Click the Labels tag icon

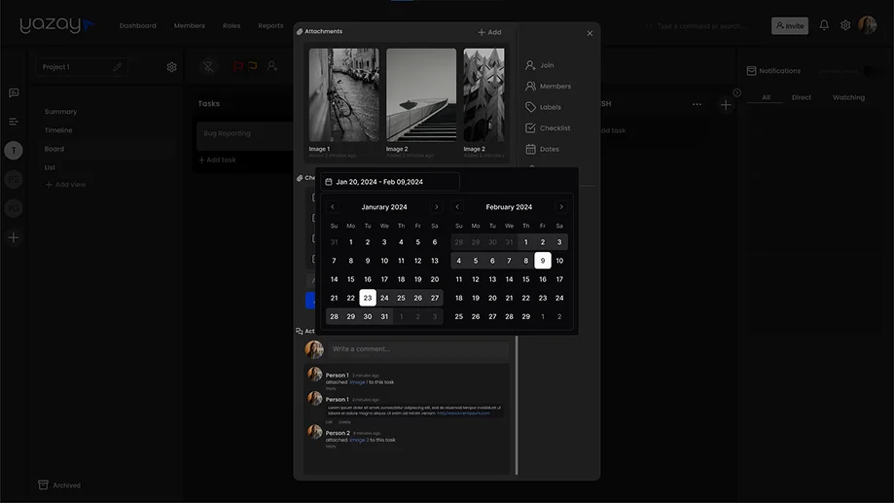pos(530,107)
